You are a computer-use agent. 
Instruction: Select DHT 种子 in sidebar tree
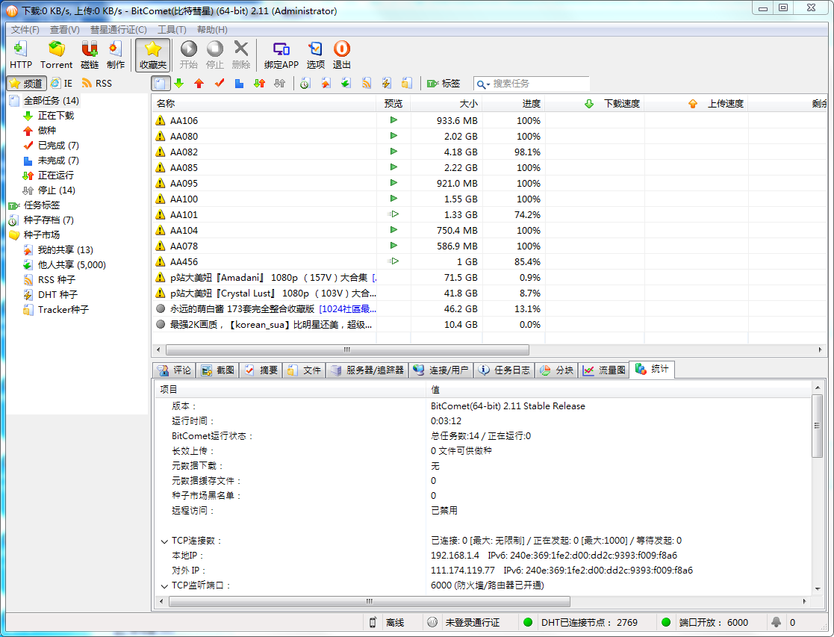click(57, 294)
